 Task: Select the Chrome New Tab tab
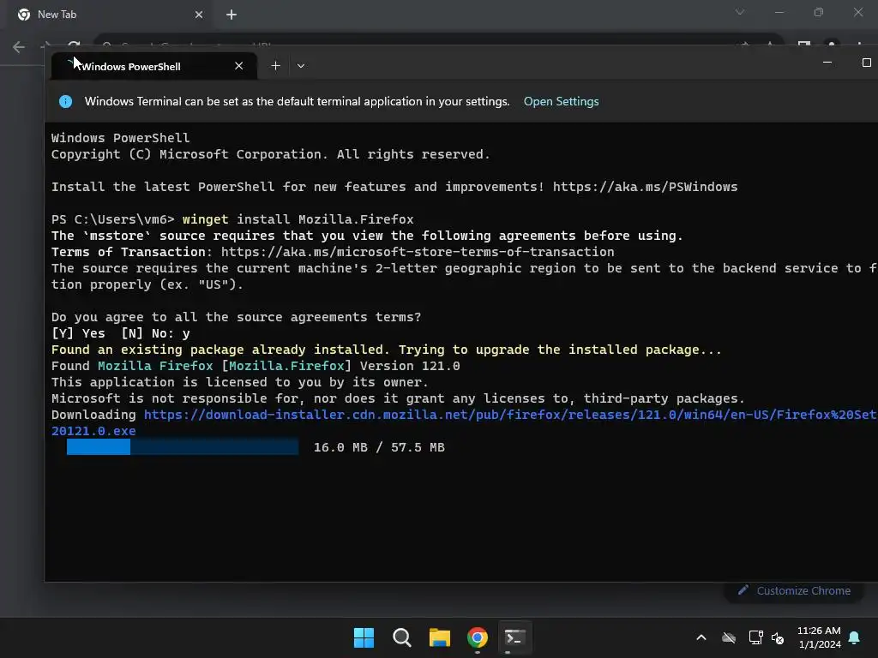[x=109, y=15]
